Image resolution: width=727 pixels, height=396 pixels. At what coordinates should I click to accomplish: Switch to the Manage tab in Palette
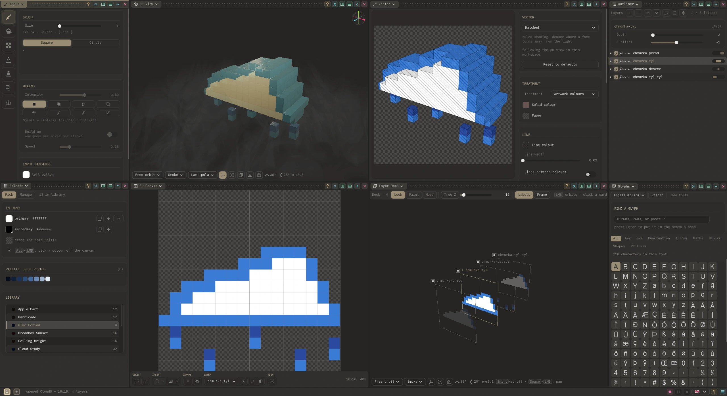[x=26, y=195]
